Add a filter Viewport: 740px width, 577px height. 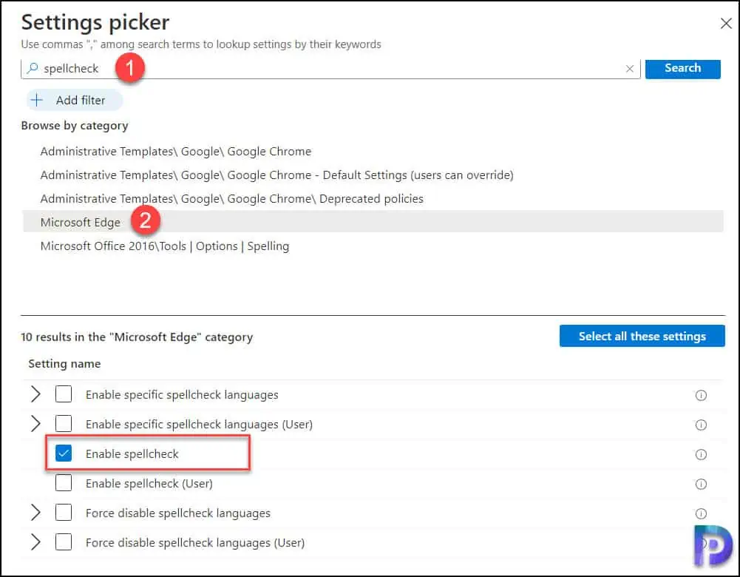[x=74, y=100]
